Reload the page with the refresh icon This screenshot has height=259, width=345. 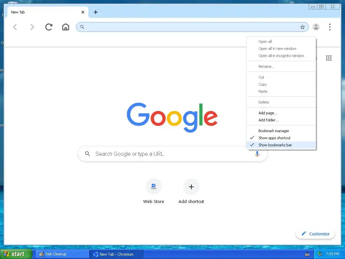click(x=49, y=27)
